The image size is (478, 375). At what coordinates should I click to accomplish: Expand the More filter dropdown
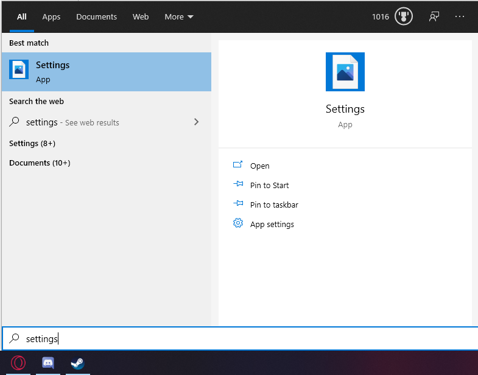pyautogui.click(x=179, y=17)
